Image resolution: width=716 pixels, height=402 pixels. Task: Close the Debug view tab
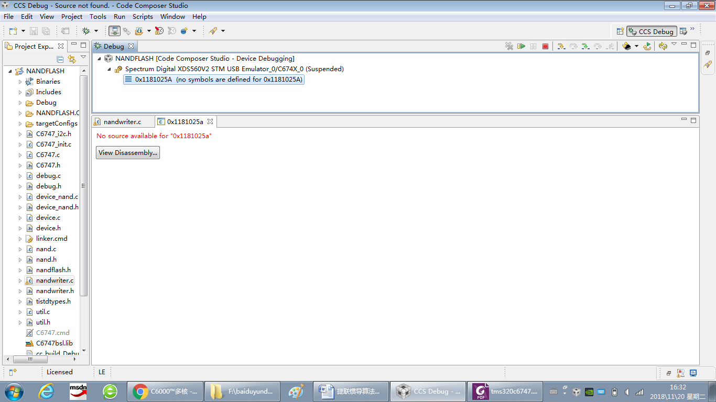coord(131,46)
